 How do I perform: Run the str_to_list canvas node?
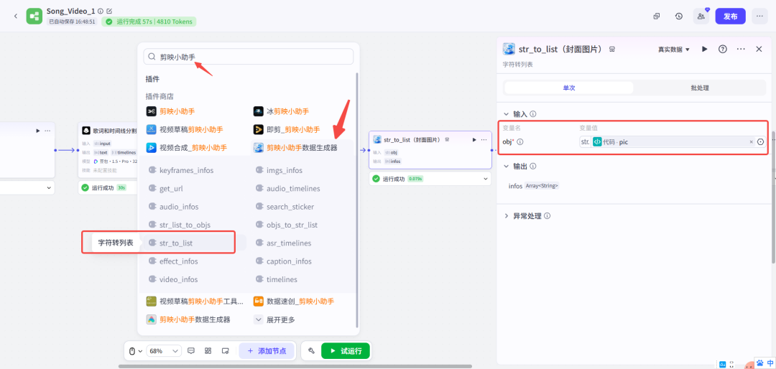pos(475,140)
